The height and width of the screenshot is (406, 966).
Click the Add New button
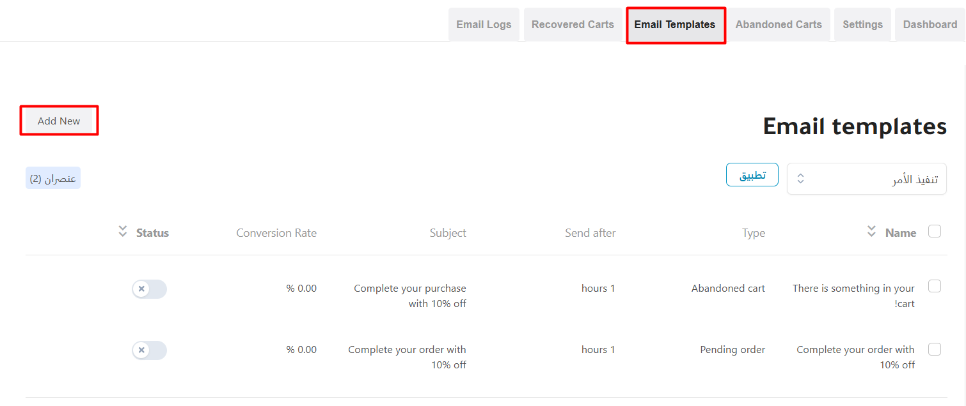click(59, 121)
